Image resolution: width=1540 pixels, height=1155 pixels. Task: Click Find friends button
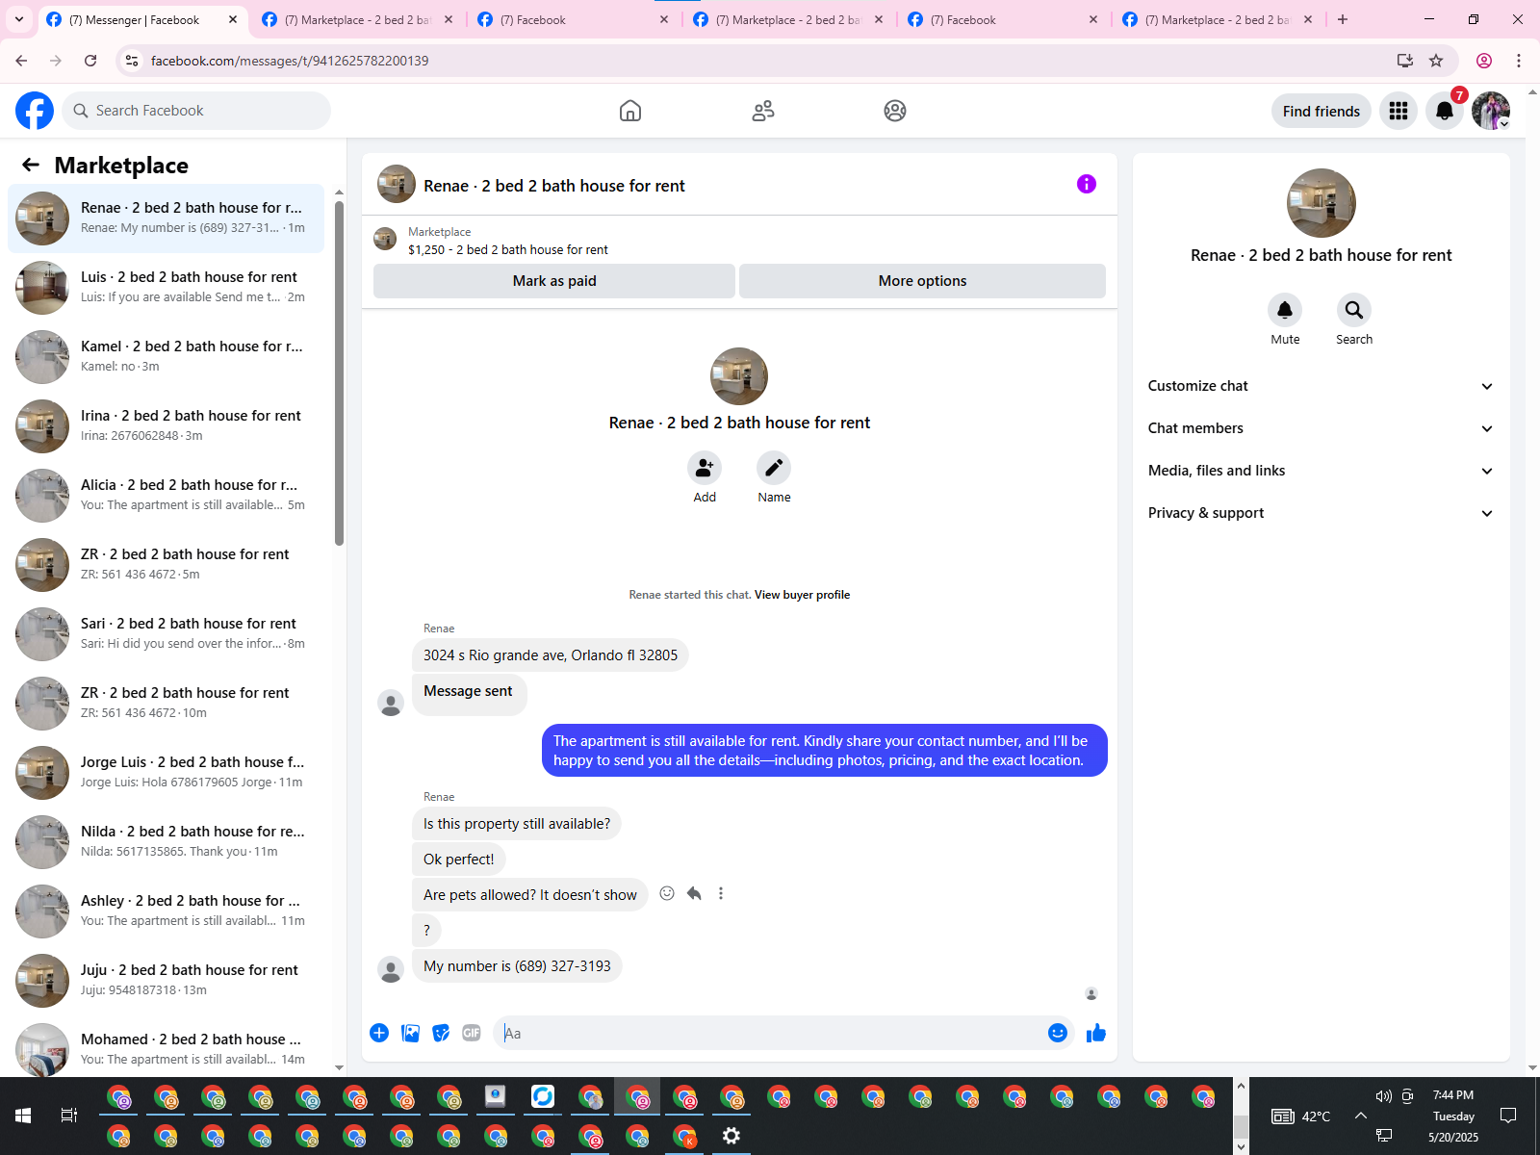(1322, 111)
